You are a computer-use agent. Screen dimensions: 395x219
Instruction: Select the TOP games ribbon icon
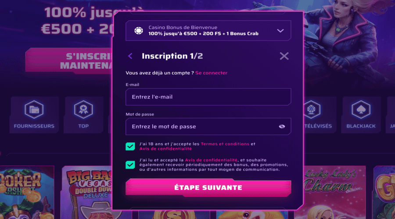(x=83, y=109)
